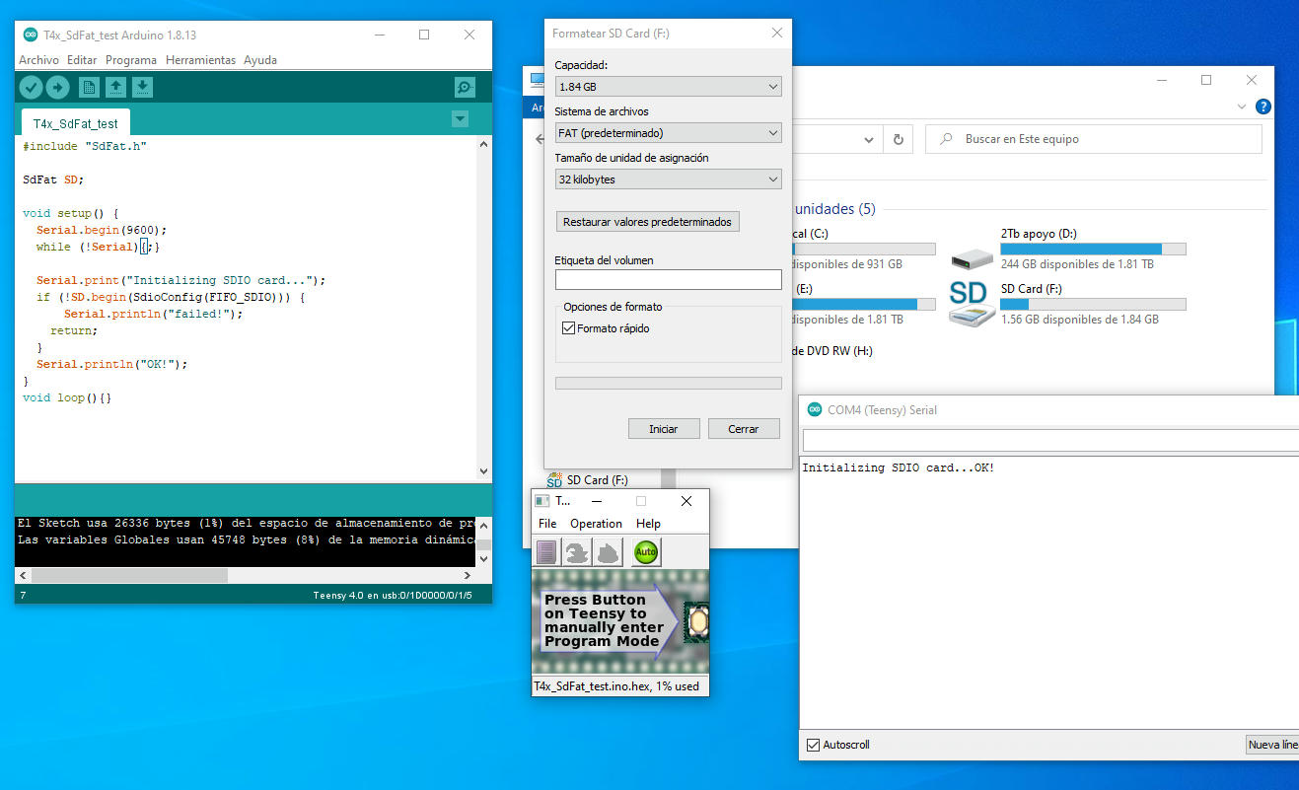Create a new sketch with the page icon
Screen dimensions: 1299x790
tap(89, 88)
